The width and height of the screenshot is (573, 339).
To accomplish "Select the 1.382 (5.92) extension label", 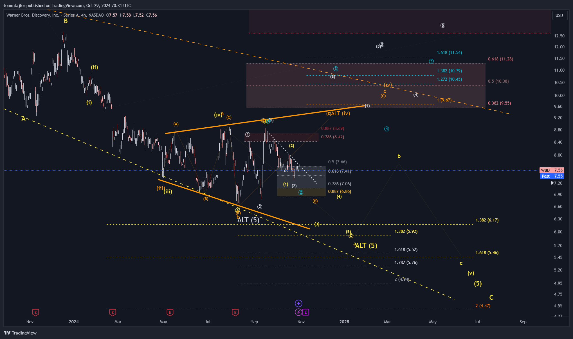I will click(x=406, y=231).
